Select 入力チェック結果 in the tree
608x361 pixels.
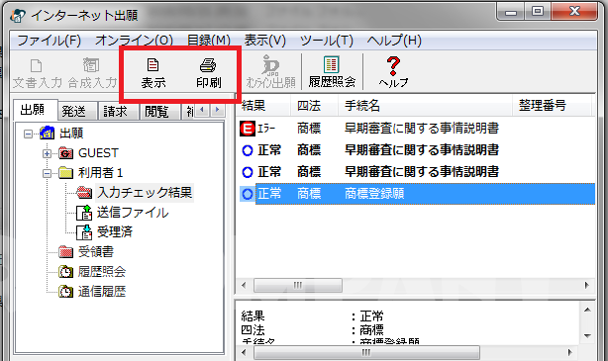(x=145, y=193)
